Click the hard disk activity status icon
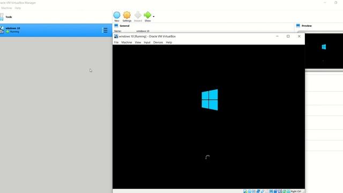Image resolution: width=343 pixels, height=193 pixels. [x=245, y=191]
